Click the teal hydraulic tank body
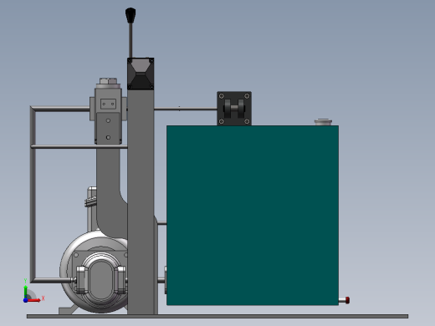The width and height of the screenshot is (435, 326). click(253, 215)
